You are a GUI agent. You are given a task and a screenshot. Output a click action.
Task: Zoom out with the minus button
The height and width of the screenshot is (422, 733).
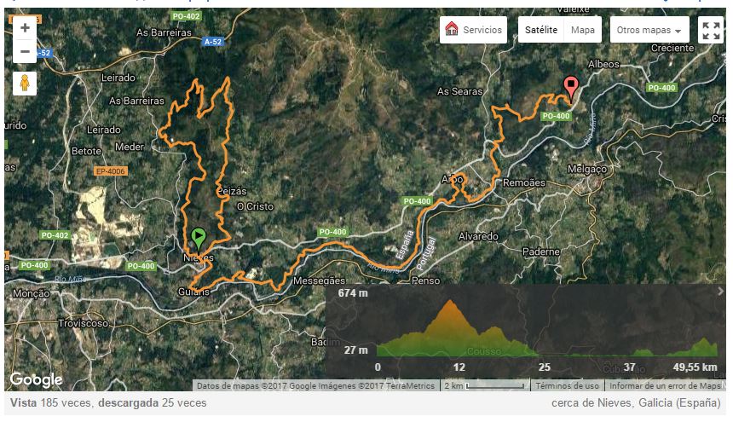[x=25, y=51]
